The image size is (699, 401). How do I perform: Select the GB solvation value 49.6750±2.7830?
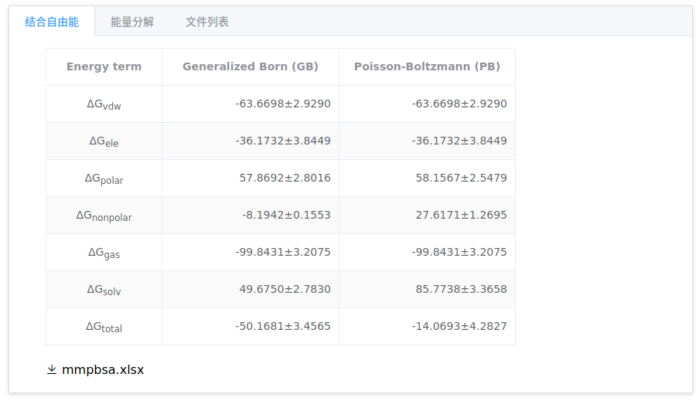click(x=285, y=289)
